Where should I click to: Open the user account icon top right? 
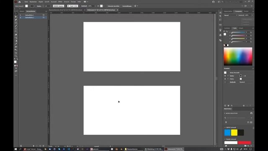[x=213, y=2]
